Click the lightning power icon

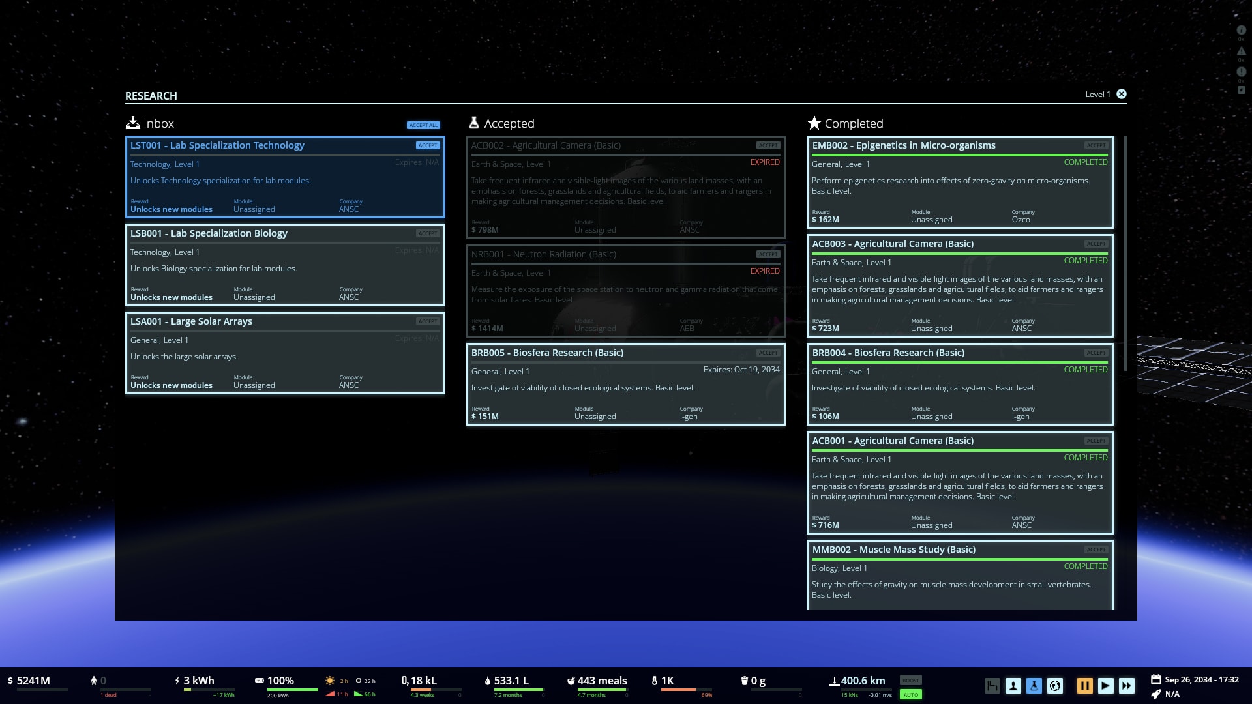click(177, 681)
